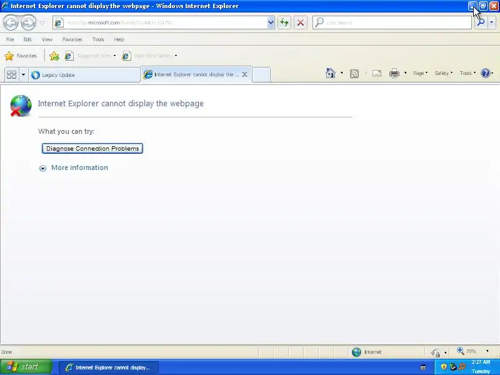Click the keyboard tray icon

[x=423, y=367]
